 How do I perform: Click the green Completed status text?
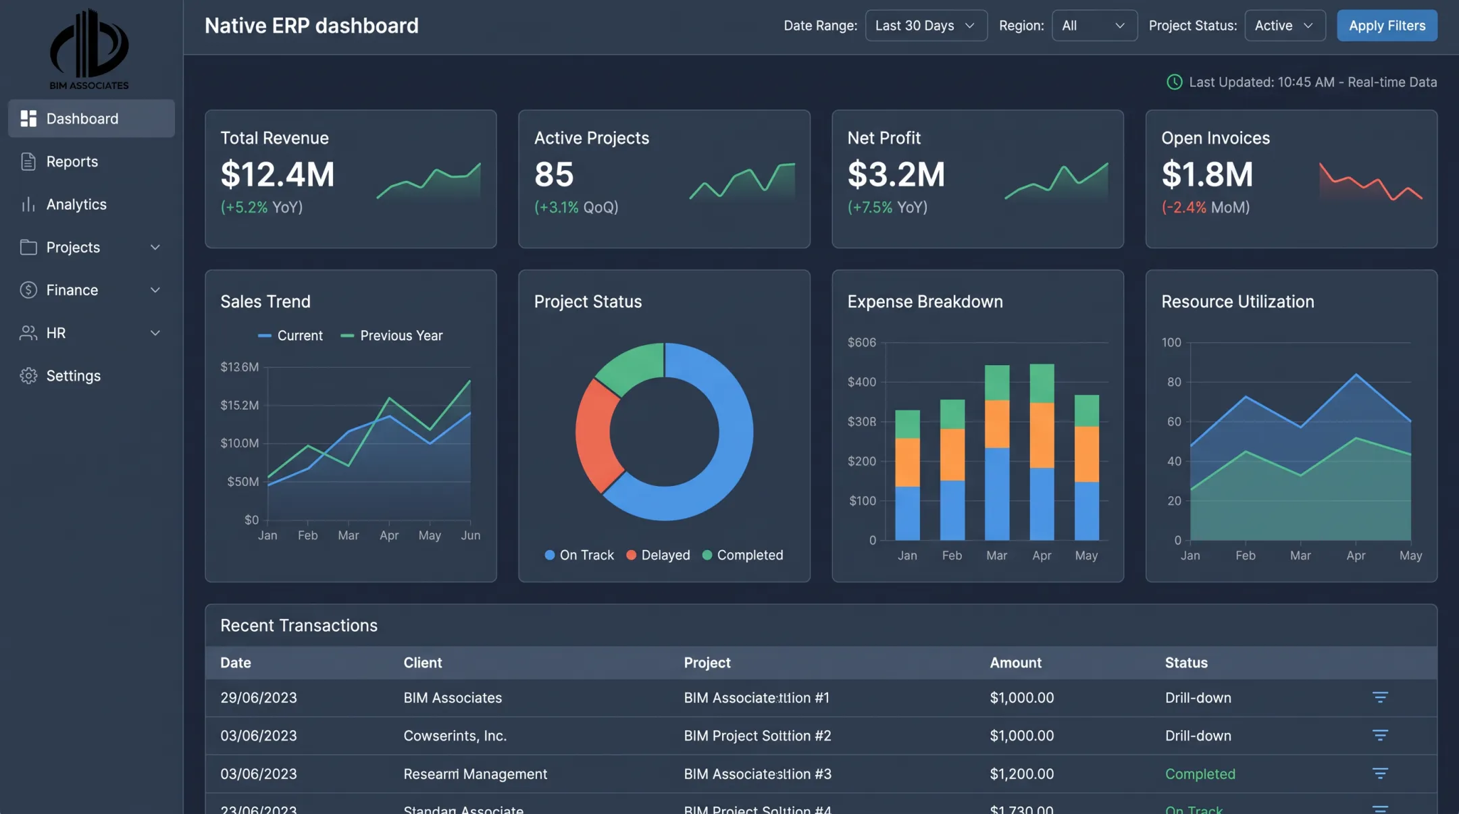click(x=1200, y=774)
